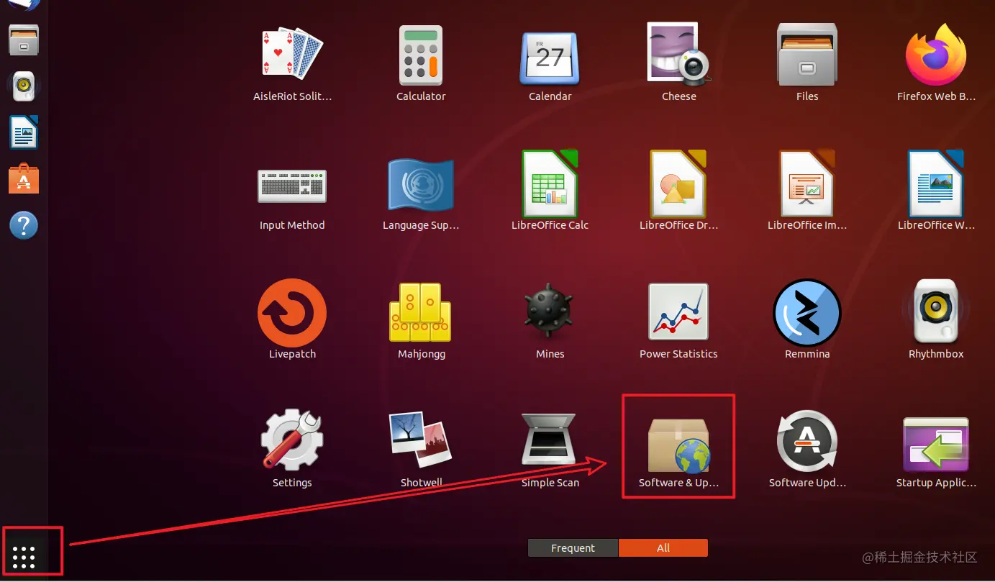Open Power Statistics
This screenshot has height=582, width=995.
point(678,312)
